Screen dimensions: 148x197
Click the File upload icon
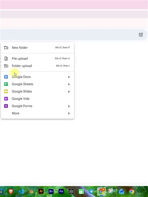click(x=6, y=59)
